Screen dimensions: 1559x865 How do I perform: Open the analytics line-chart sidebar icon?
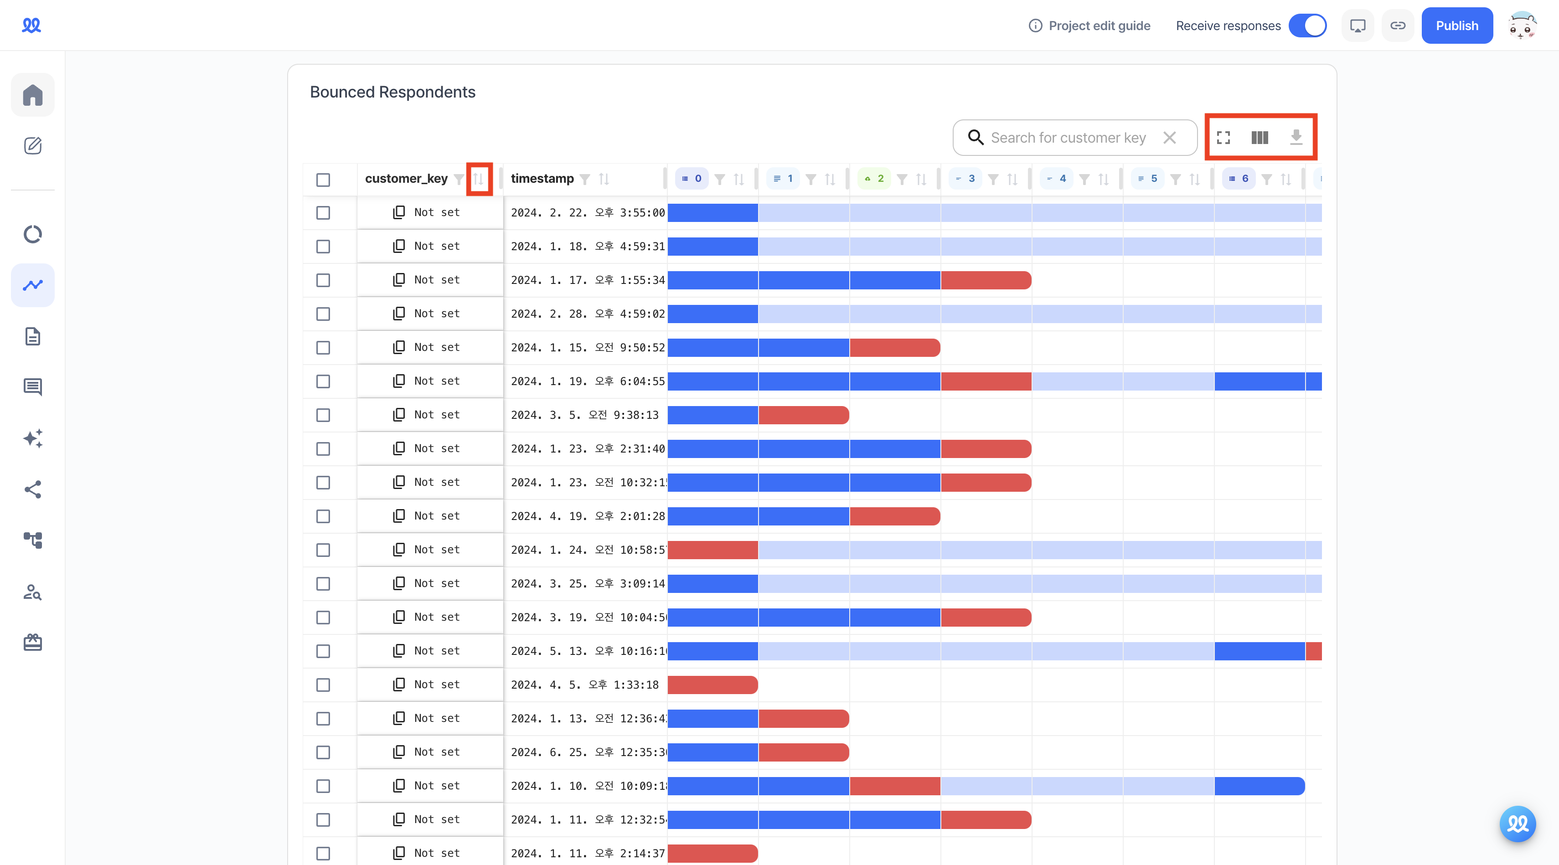click(33, 285)
